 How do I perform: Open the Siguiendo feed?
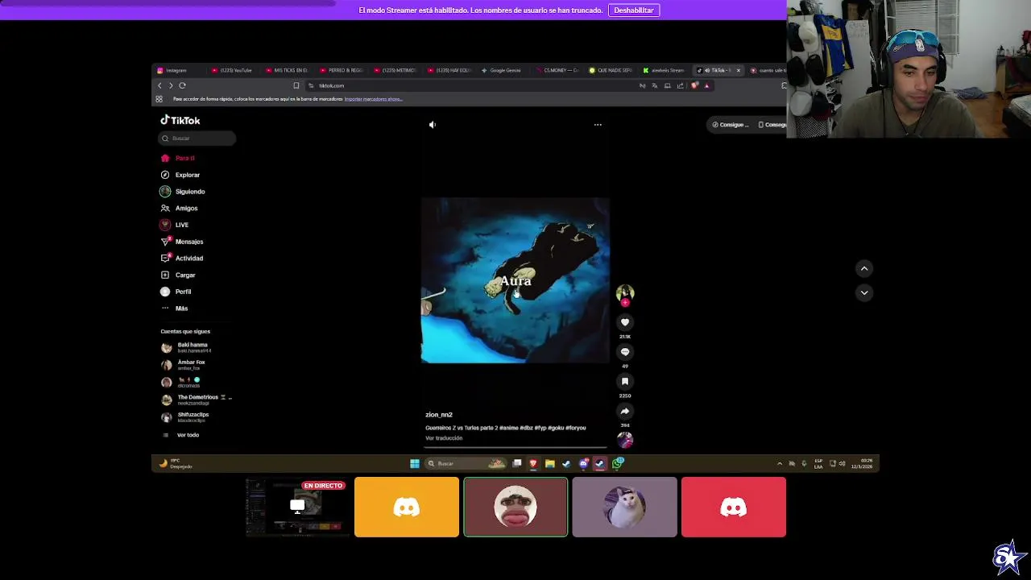tap(183, 192)
